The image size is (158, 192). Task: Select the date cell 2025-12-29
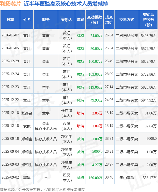10,61
